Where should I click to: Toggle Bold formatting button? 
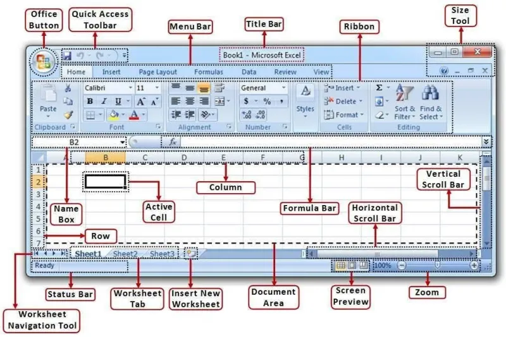90,102
